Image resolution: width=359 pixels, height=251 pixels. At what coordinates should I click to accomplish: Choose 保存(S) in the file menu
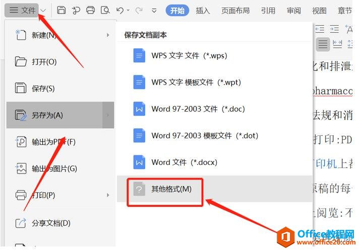tap(60, 89)
